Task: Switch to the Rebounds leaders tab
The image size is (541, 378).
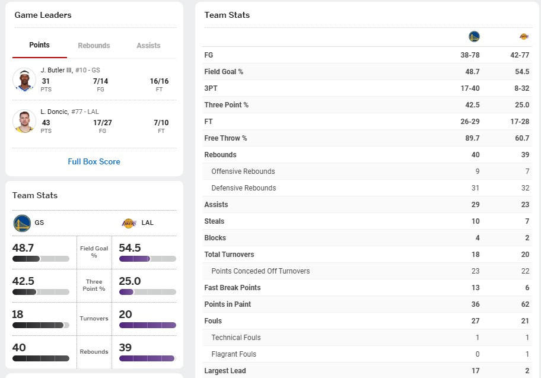Action: pyautogui.click(x=94, y=46)
